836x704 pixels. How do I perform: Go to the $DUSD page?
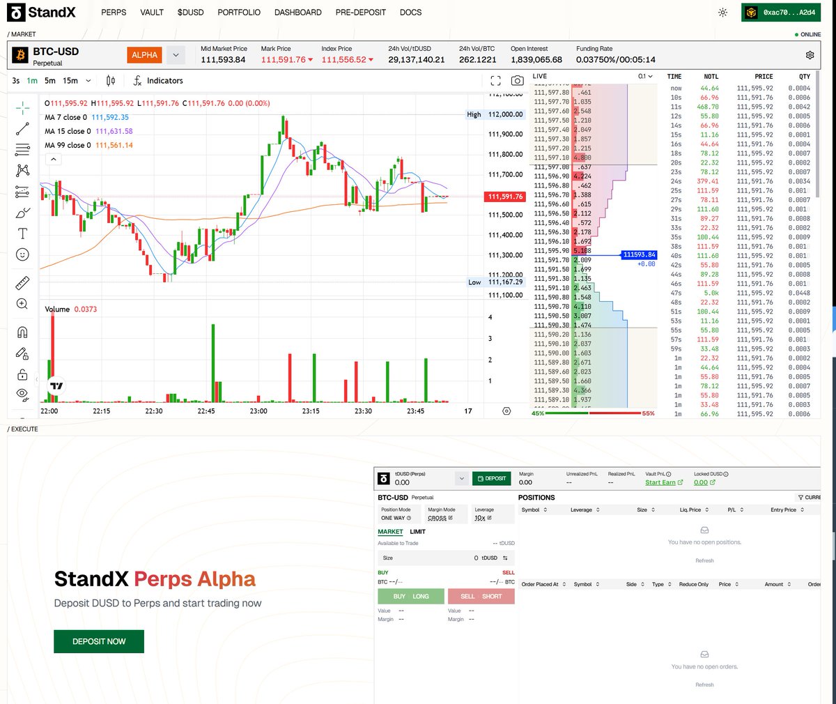(190, 13)
